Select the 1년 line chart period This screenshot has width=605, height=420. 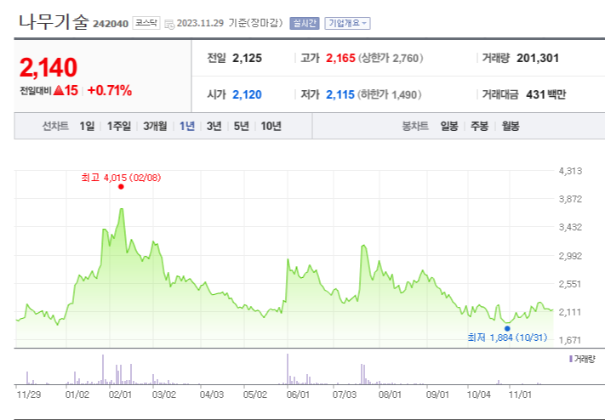pyautogui.click(x=187, y=126)
